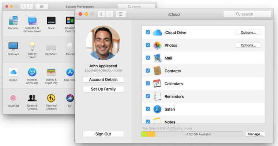The height and width of the screenshot is (146, 278).
Task: Click the j.appleseed@icloud.com email text
Action: coord(104,70)
